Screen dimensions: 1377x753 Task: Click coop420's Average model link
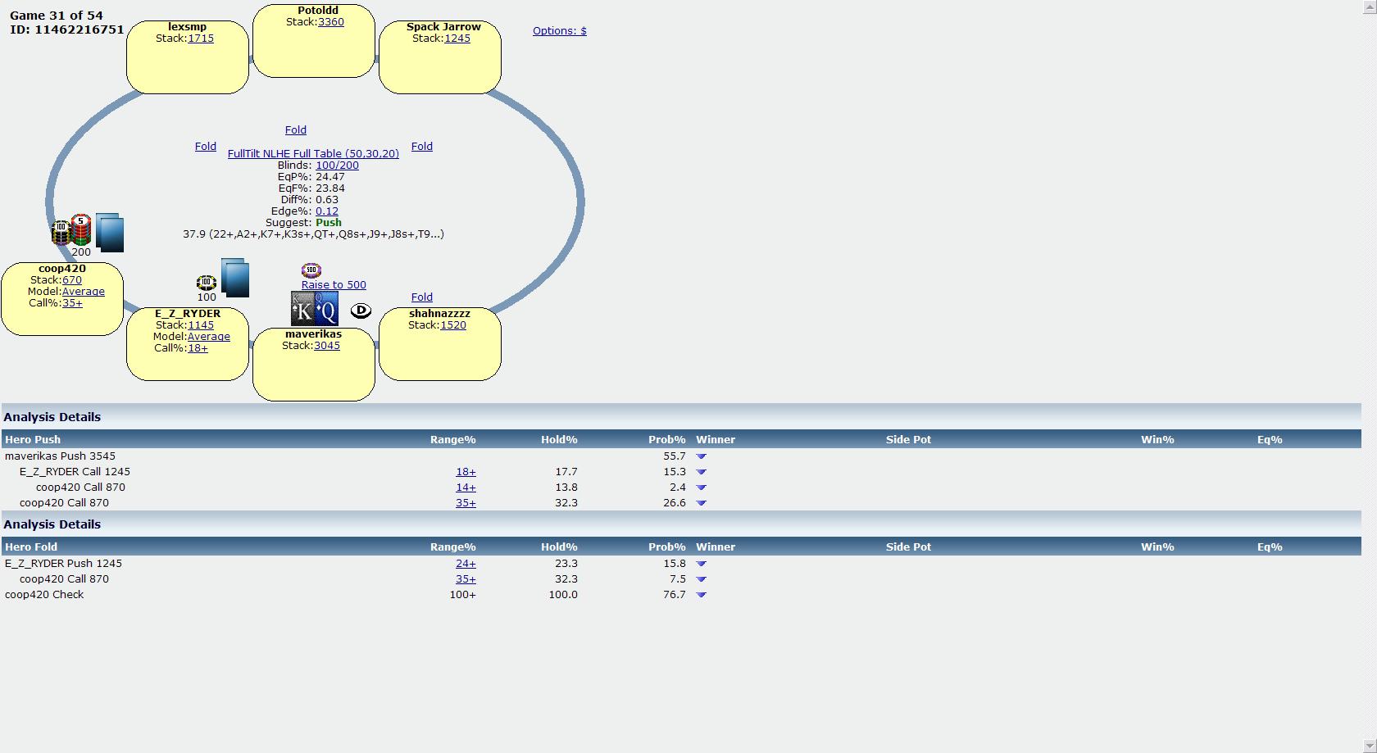(84, 292)
